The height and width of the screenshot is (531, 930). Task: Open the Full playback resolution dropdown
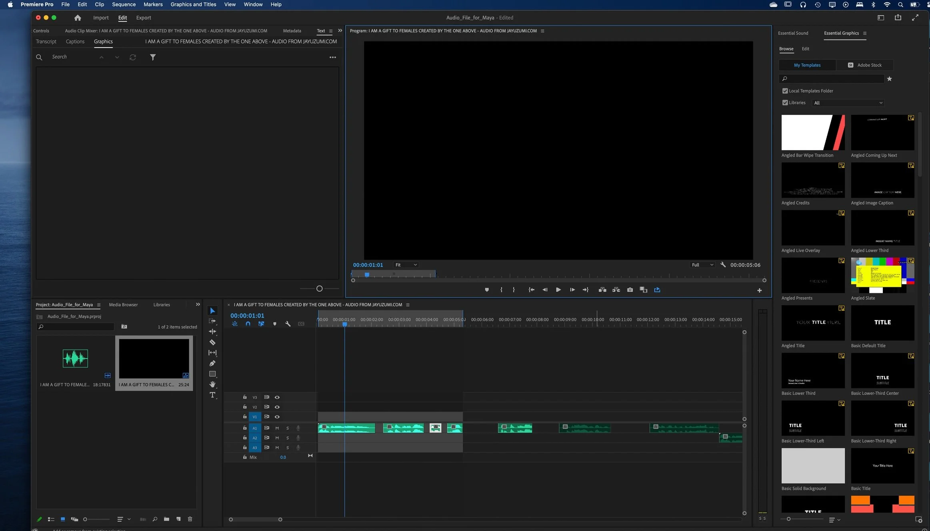point(702,265)
